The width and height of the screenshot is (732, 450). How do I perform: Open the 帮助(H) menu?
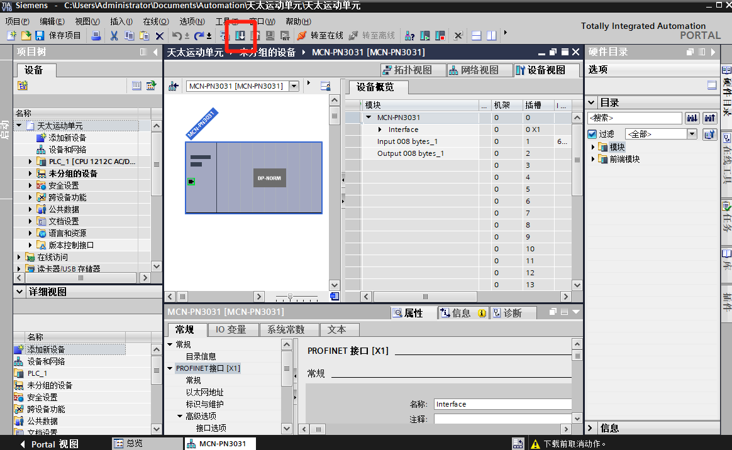298,21
